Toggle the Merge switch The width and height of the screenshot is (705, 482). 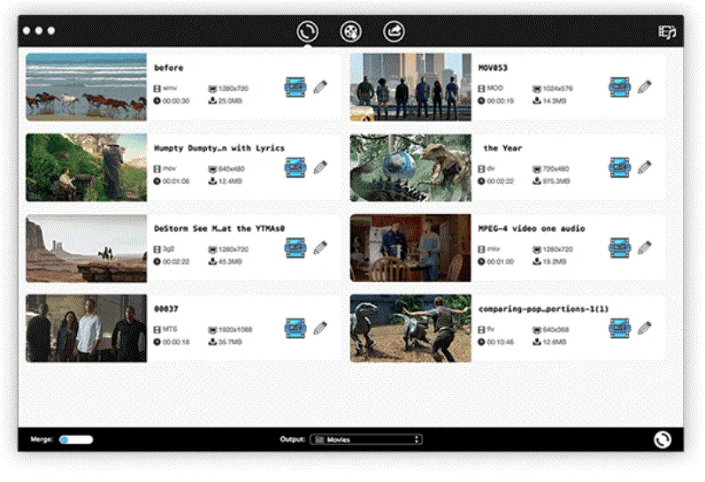pos(76,440)
